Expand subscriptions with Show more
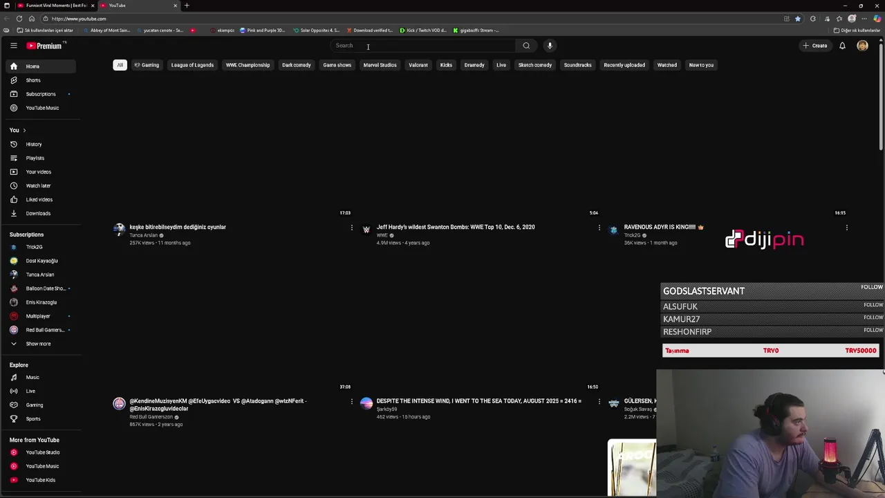The image size is (885, 498). 41,344
